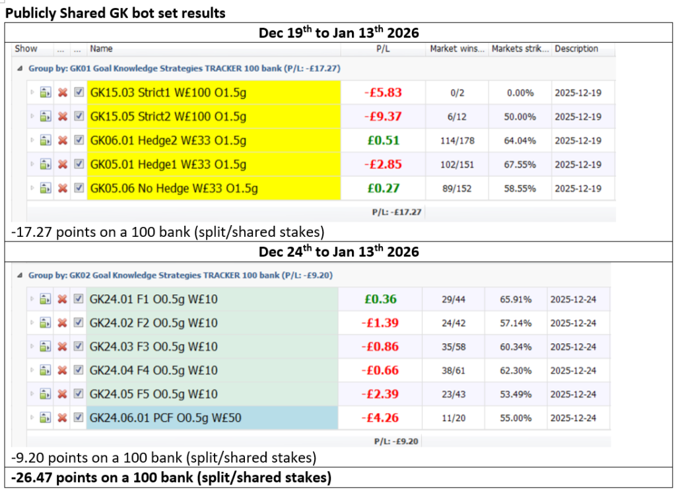The width and height of the screenshot is (676, 491).
Task: Click the Description column header
Action: click(x=576, y=49)
